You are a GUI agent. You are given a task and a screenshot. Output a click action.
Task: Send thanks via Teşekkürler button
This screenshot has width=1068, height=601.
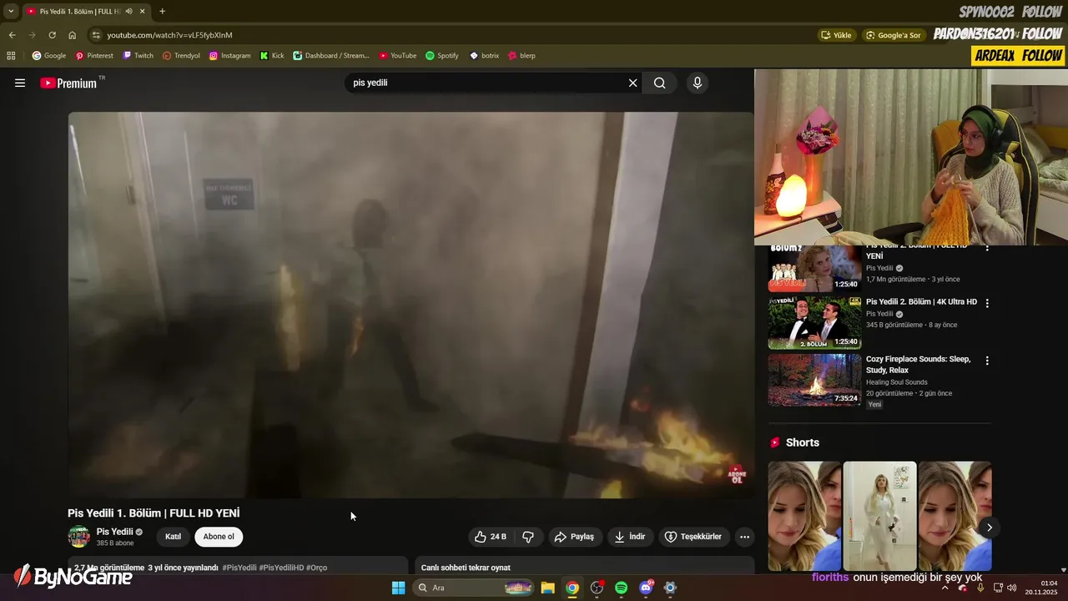pyautogui.click(x=693, y=537)
